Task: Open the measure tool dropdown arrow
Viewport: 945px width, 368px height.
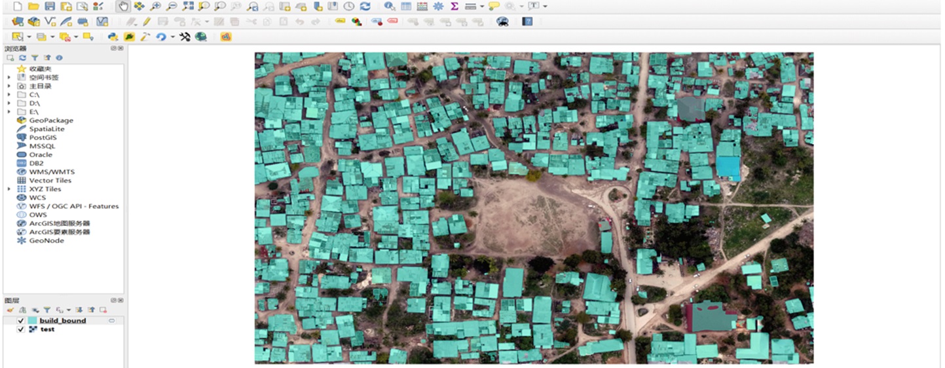Action: click(x=482, y=7)
